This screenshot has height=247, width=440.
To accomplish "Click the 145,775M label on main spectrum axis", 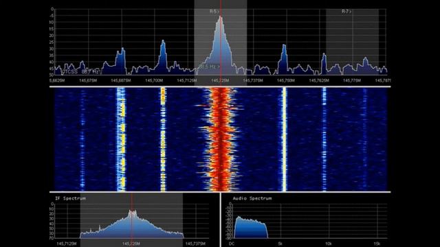I will (x=352, y=81).
